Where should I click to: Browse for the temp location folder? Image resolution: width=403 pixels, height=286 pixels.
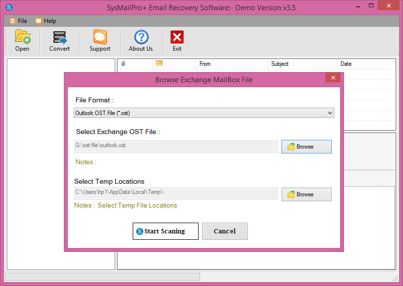(x=306, y=194)
